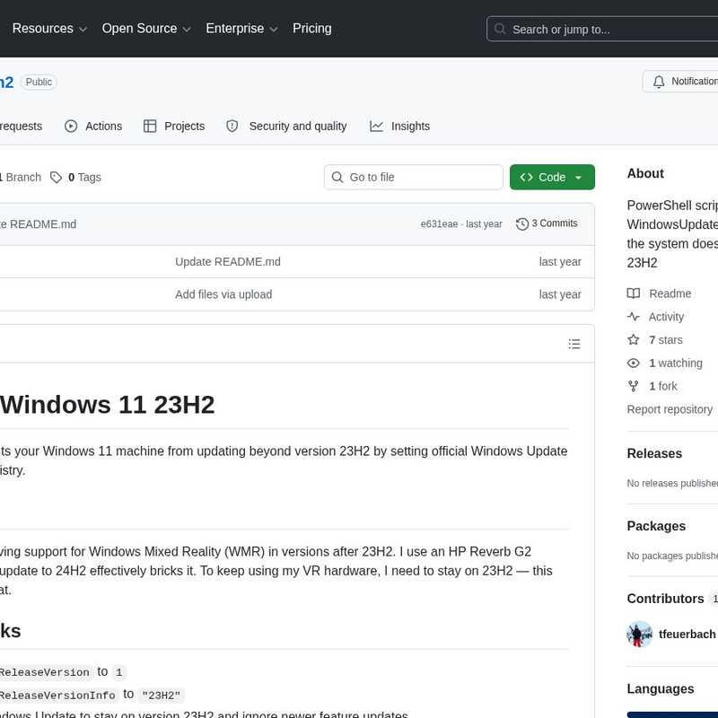Open the Update README.md commit message
718x718 pixels.
click(x=228, y=261)
